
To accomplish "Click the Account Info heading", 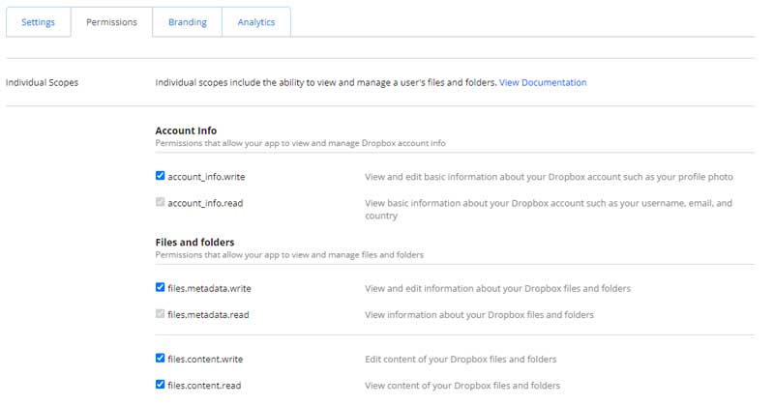I will click(x=186, y=130).
